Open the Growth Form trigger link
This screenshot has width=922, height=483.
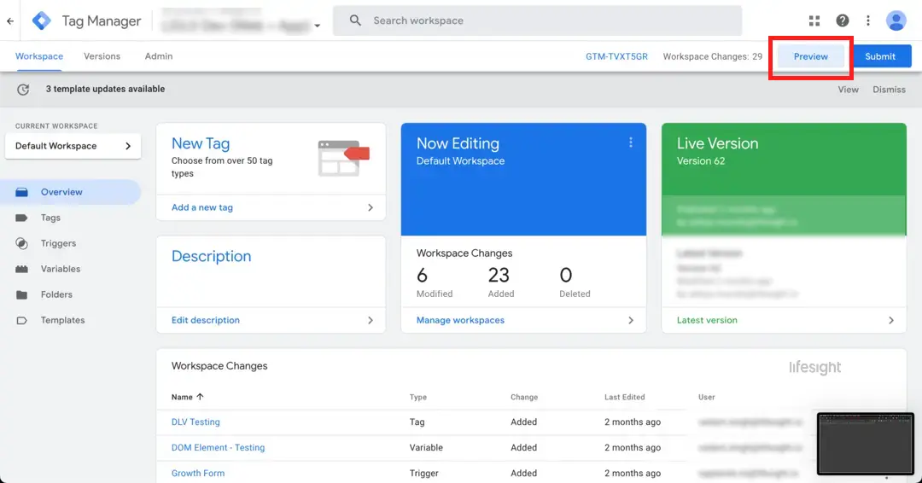click(x=198, y=473)
